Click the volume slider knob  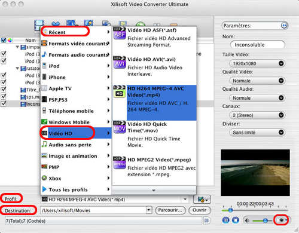click(266, 220)
